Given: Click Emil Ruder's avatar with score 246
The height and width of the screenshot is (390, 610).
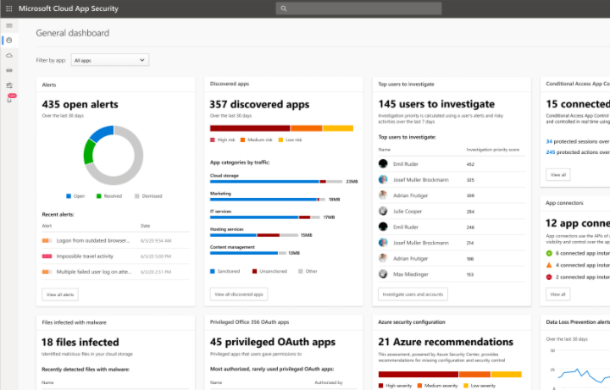Looking at the screenshot, I should pos(383,227).
